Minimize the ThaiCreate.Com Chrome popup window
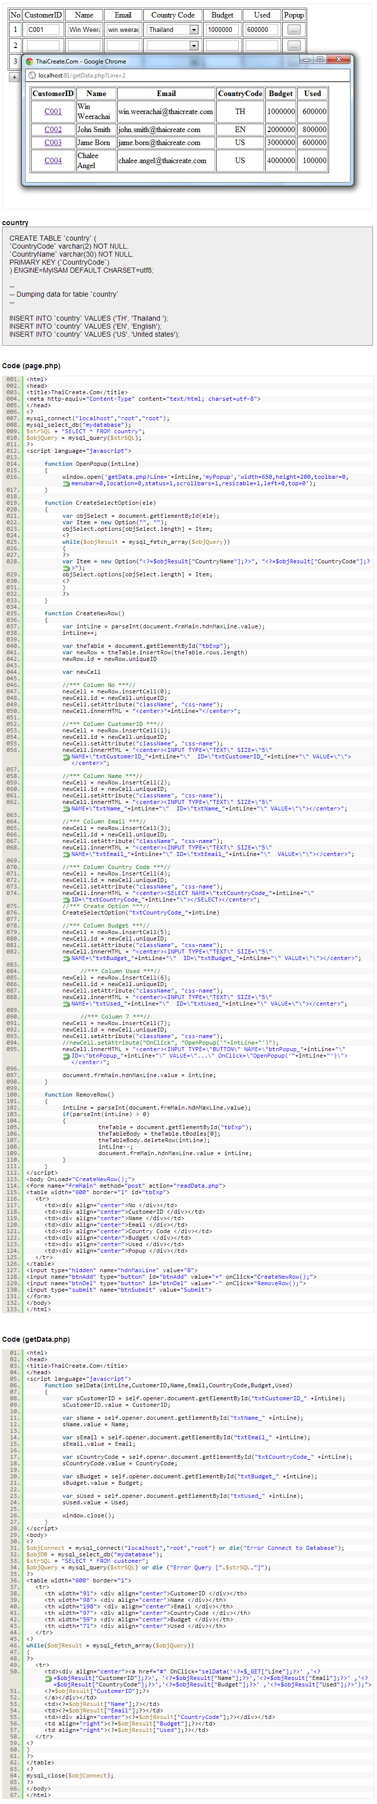377x1804 pixels. (307, 60)
